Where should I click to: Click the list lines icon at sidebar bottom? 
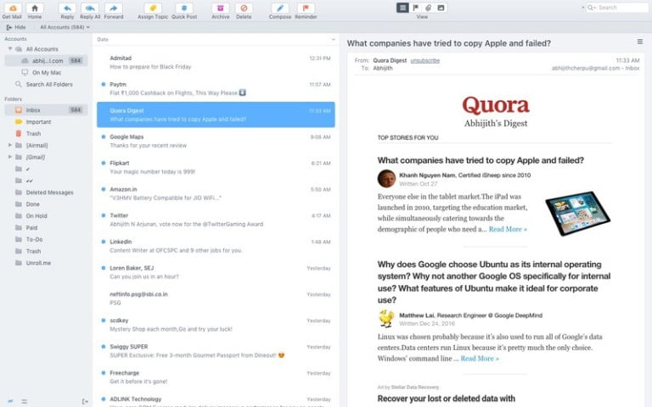click(x=24, y=401)
